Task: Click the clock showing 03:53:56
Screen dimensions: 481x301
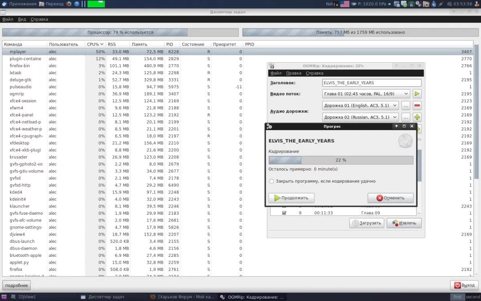Action: click(x=463, y=4)
